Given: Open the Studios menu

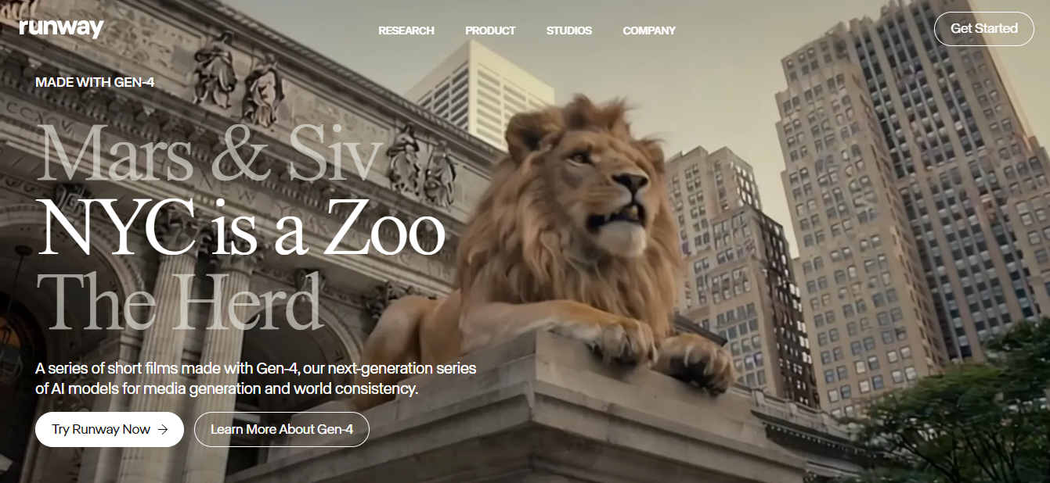Looking at the screenshot, I should 569,30.
